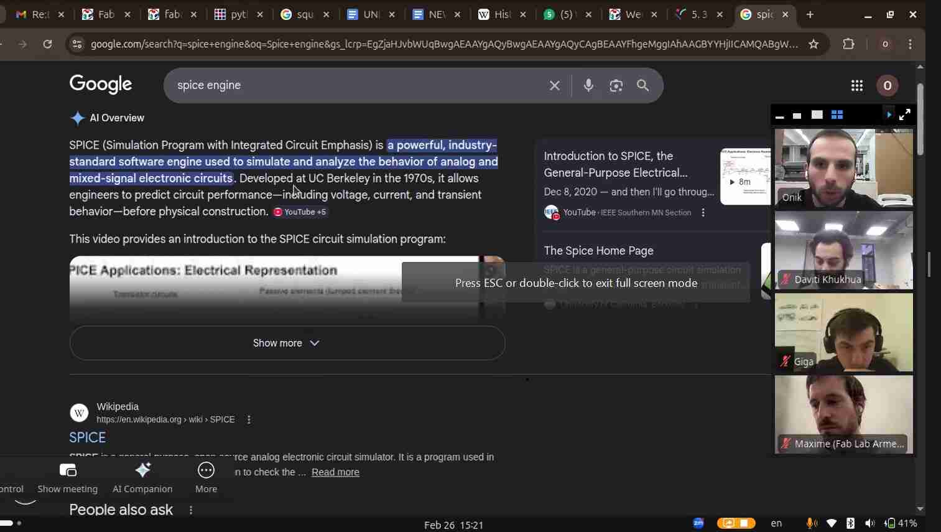Open options menu for Wikipedia result
This screenshot has height=532, width=941.
coord(249,420)
